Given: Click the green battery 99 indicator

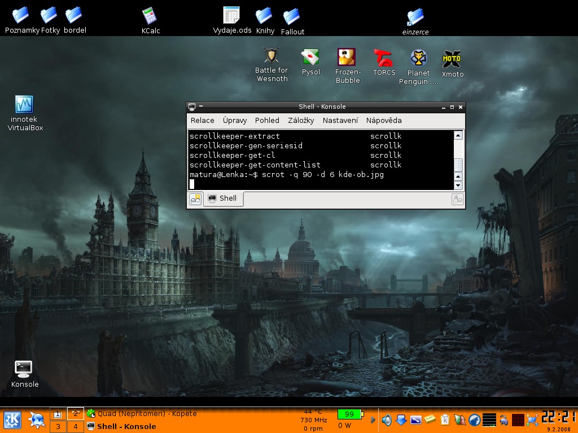Looking at the screenshot, I should (350, 414).
